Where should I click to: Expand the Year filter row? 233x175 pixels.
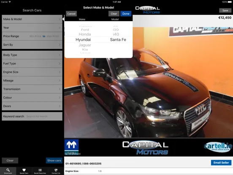tap(32, 27)
